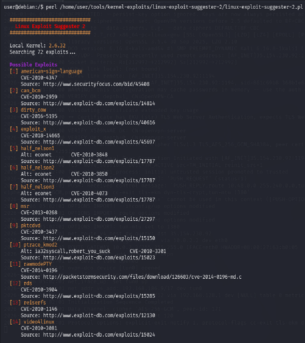The width and height of the screenshot is (305, 343).
Task: Select the CVE-2010-4073 identifier
Action: tap(89, 193)
